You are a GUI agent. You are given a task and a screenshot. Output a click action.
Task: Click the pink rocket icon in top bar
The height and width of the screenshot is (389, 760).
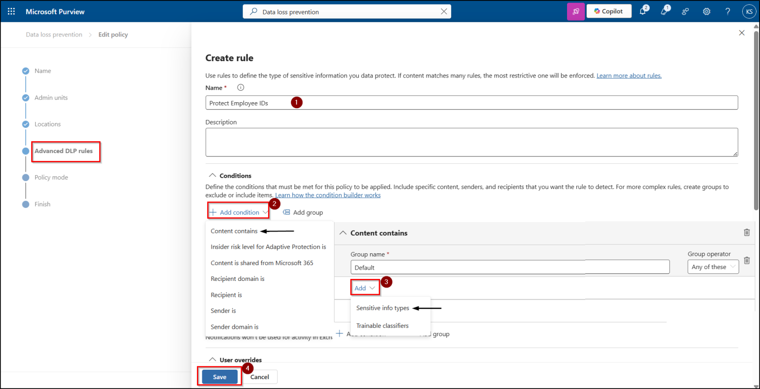575,11
